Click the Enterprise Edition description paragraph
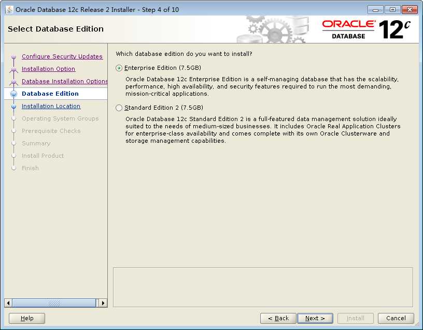Image resolution: width=423 pixels, height=330 pixels. pyautogui.click(x=262, y=86)
